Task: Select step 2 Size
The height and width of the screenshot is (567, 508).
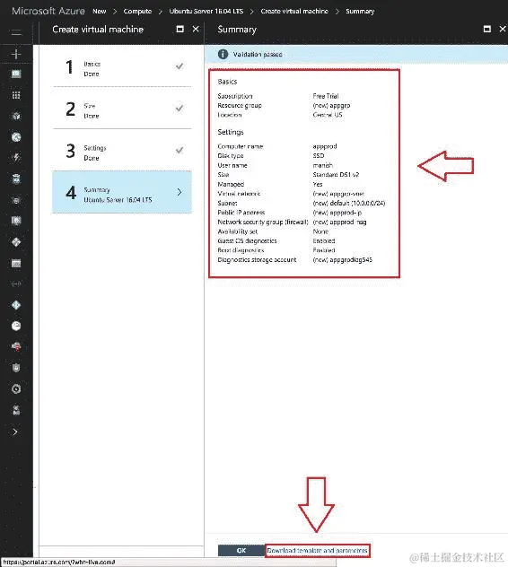Action: click(x=122, y=110)
